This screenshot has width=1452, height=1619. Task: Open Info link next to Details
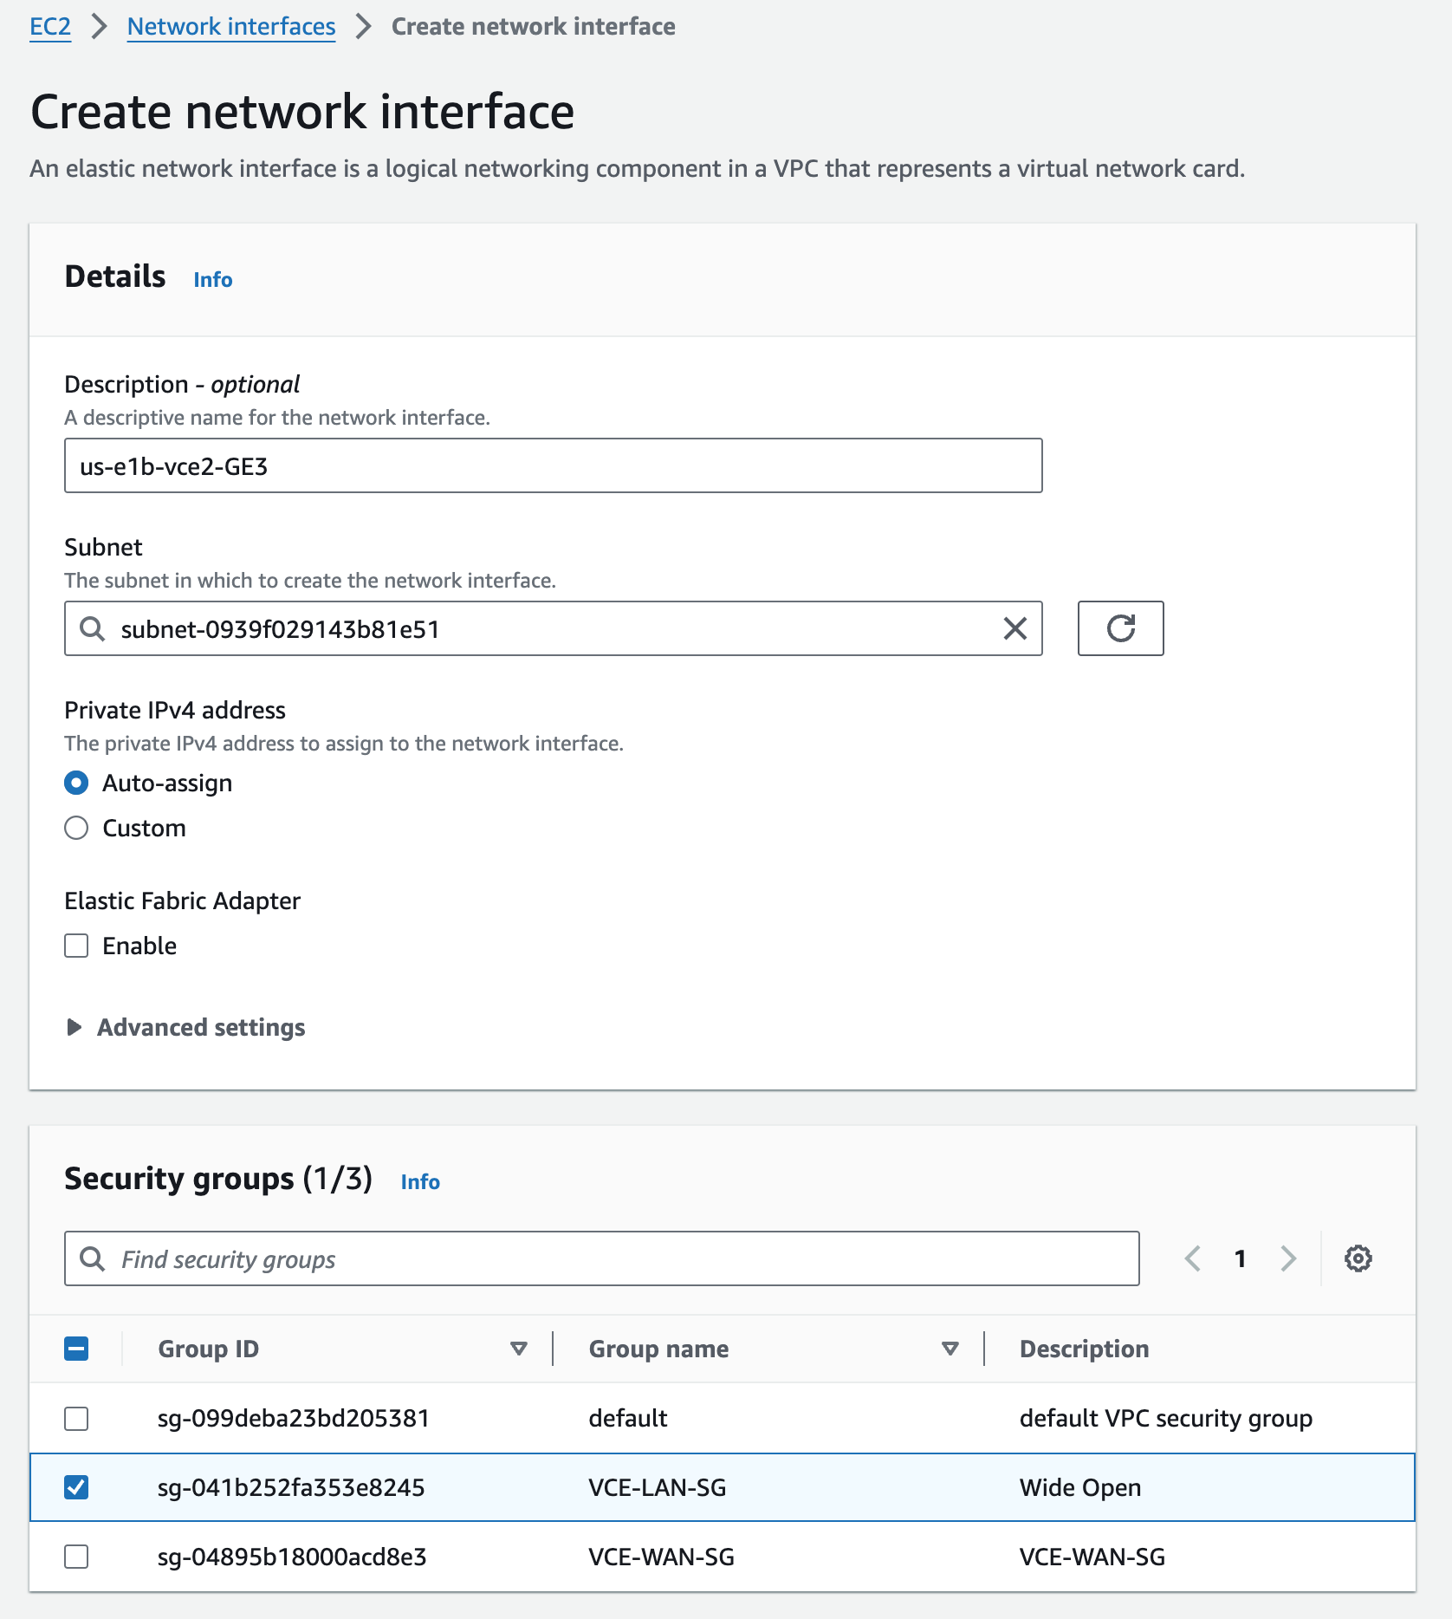point(213,279)
